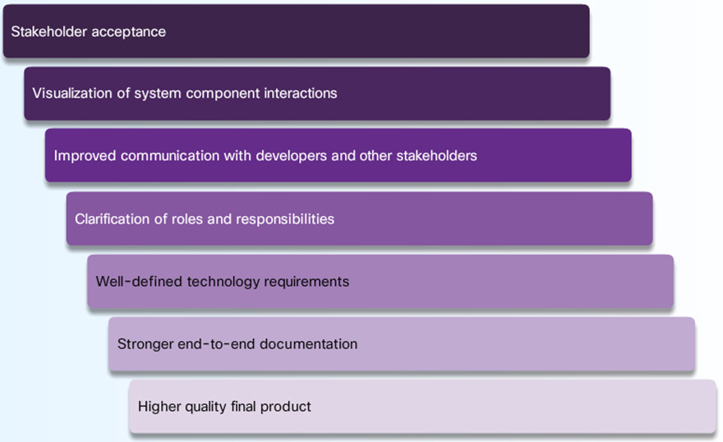Click the "Well-defined technology requirements" text
The image size is (723, 442).
(x=222, y=282)
